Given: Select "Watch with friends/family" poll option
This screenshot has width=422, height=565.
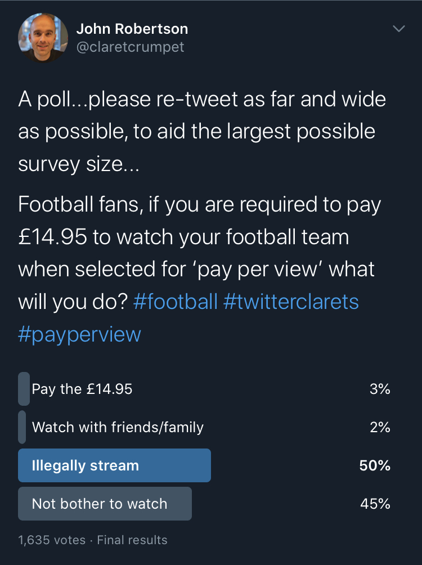Looking at the screenshot, I should pos(118,427).
